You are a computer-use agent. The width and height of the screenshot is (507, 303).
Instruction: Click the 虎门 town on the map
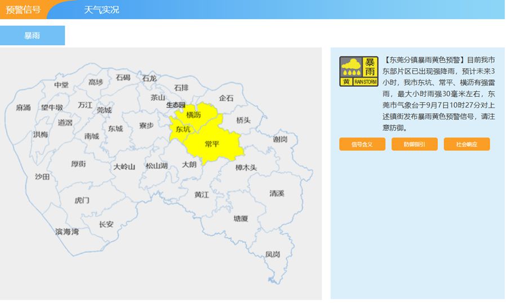[x=82, y=200]
